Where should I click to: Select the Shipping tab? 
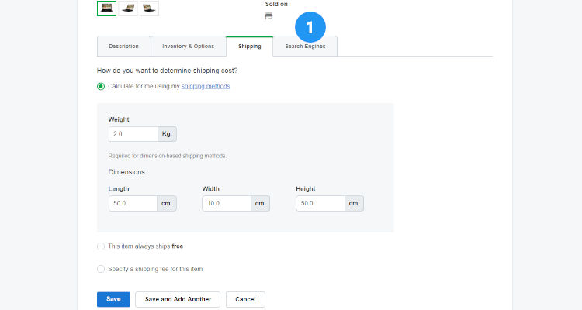[249, 46]
